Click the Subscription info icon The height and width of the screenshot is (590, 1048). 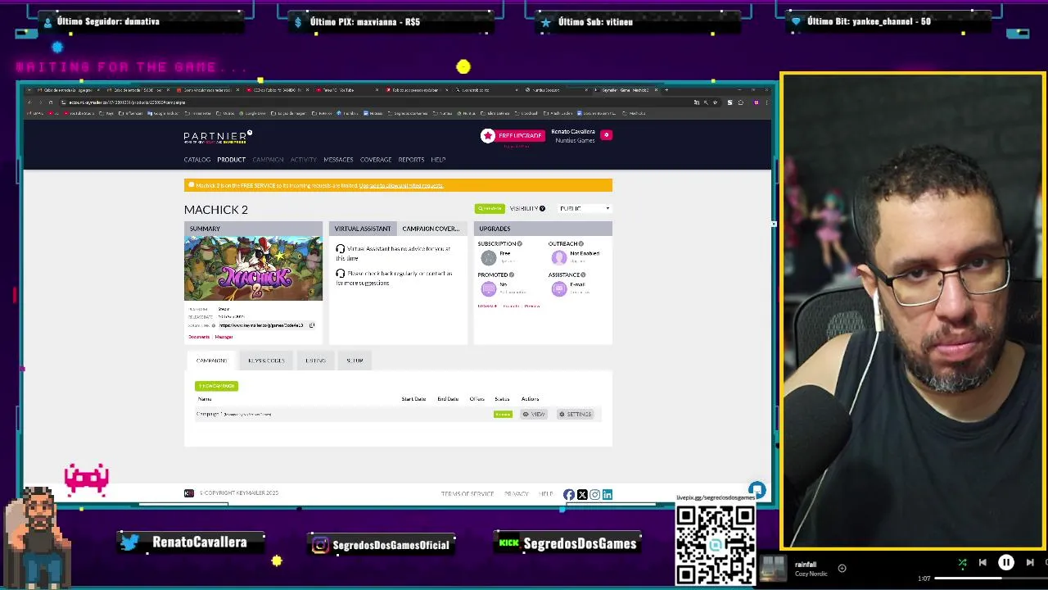[519, 243]
